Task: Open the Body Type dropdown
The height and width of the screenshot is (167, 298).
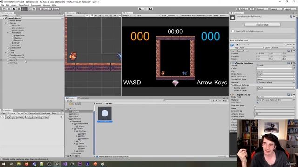Action: tap(275, 97)
